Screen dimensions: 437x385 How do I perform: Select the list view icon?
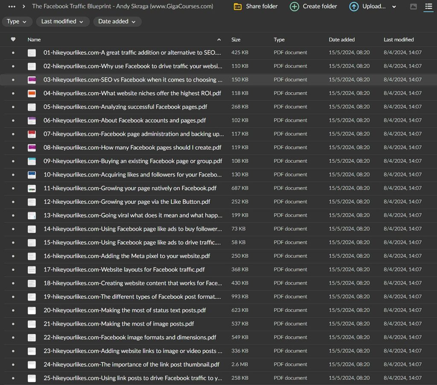[x=428, y=6]
